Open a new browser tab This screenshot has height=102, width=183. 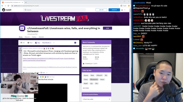click(x=26, y=2)
